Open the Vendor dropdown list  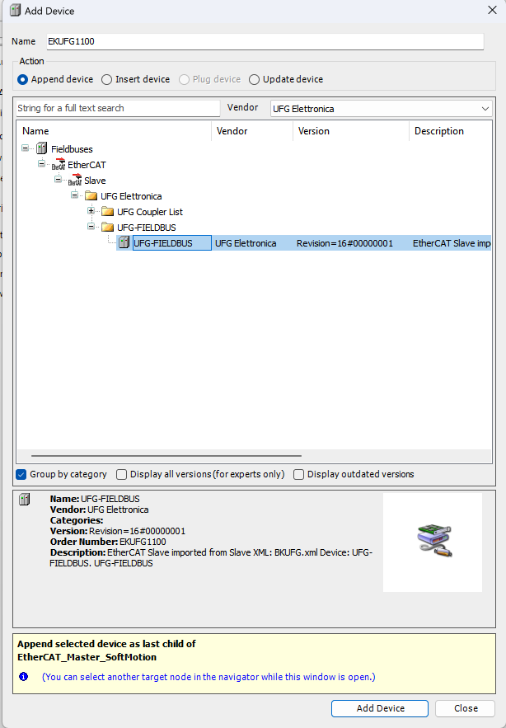(485, 109)
